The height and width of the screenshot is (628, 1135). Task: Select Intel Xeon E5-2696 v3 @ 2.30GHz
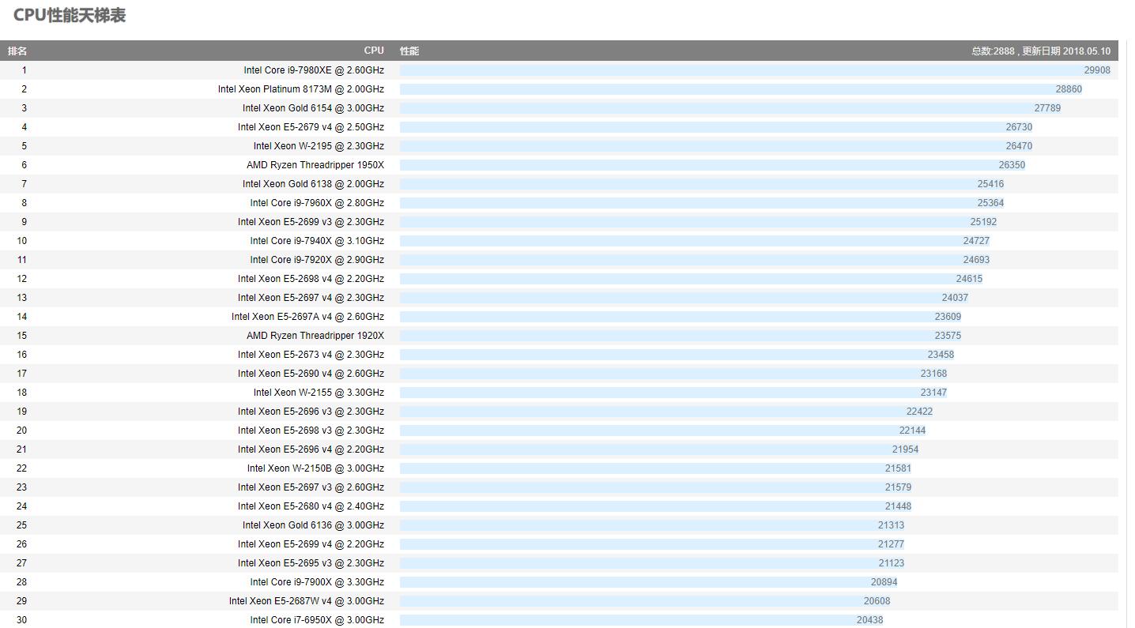311,412
